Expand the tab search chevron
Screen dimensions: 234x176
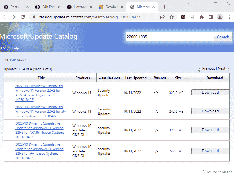(189, 4)
